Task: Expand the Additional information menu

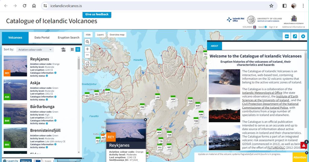Action: coord(293,27)
